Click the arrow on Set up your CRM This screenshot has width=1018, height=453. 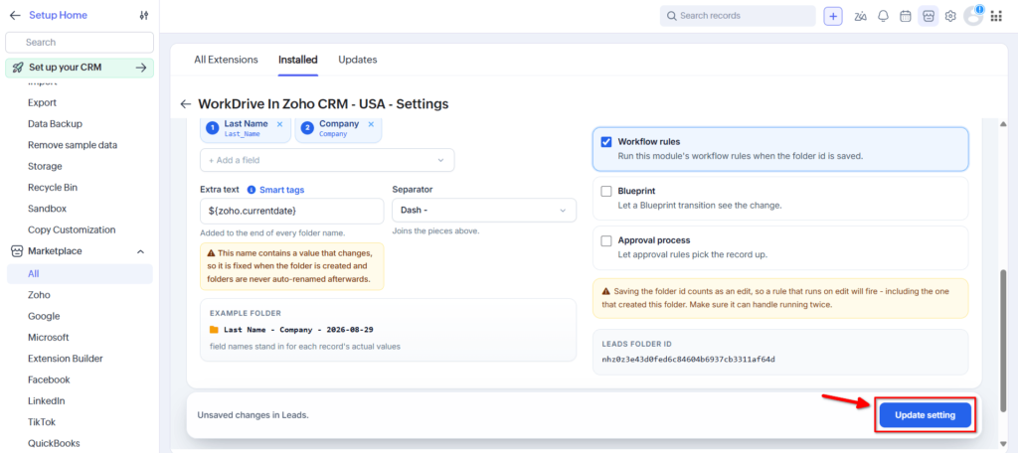140,68
